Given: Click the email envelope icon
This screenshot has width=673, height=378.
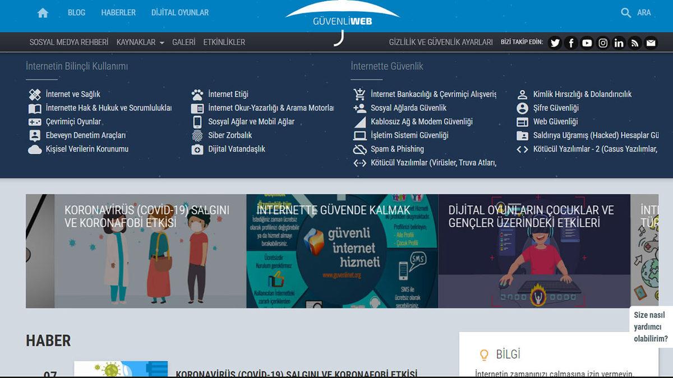Looking at the screenshot, I should click(651, 43).
